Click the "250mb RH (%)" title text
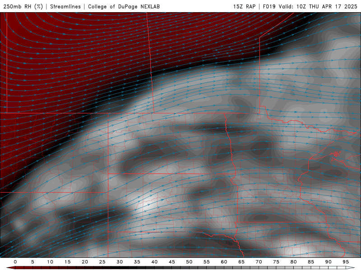The width and height of the screenshot is (361, 270). click(23, 6)
